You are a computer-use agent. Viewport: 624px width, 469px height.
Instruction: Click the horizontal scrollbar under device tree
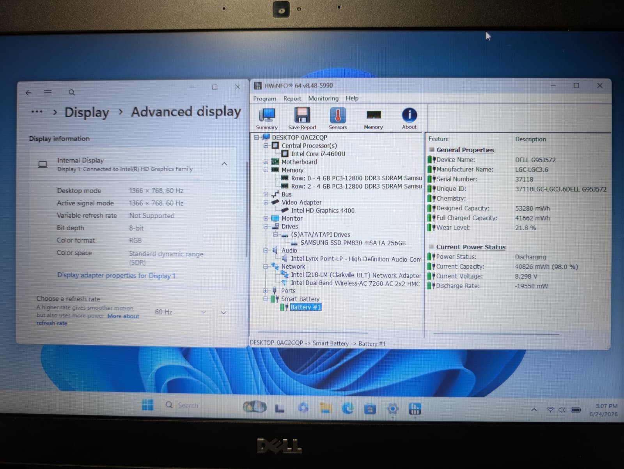[313, 333]
